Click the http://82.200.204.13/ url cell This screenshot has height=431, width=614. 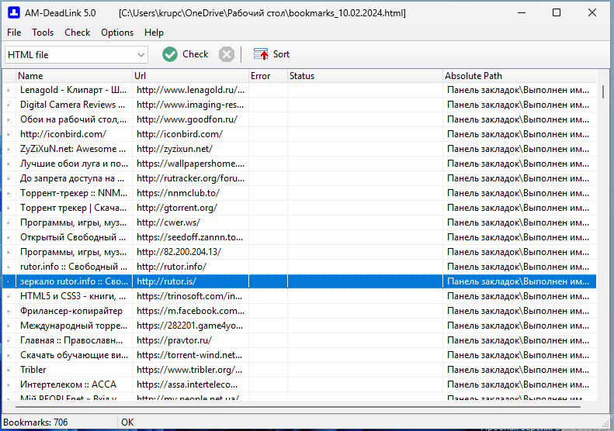click(190, 252)
